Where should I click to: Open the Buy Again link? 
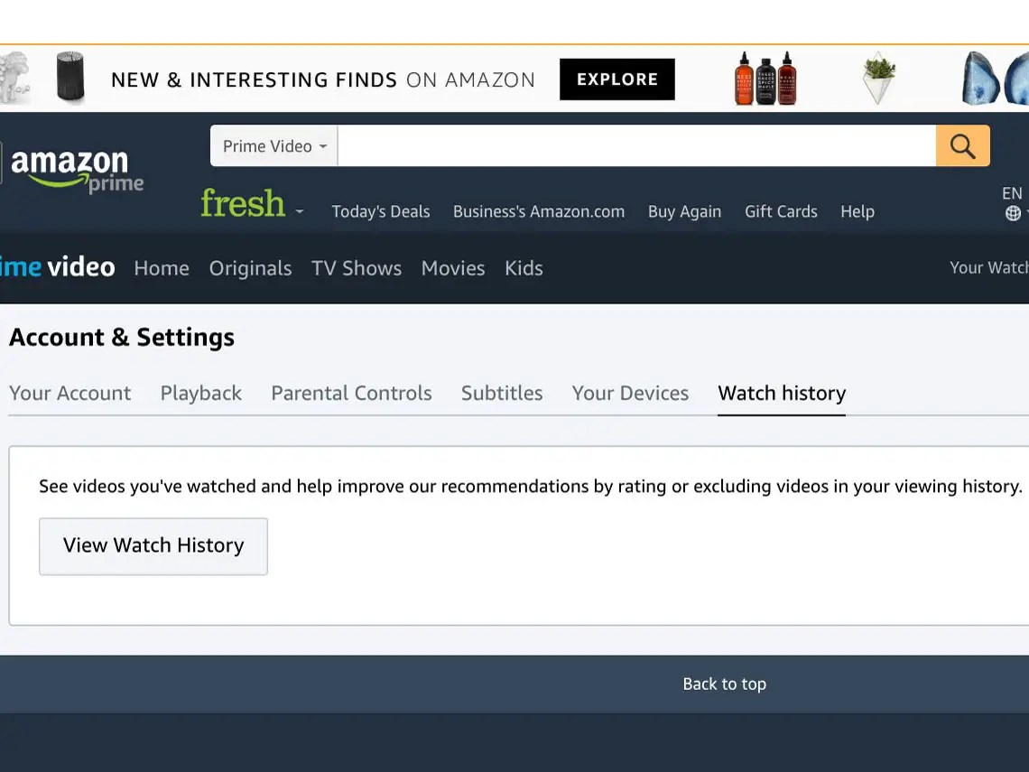tap(684, 211)
